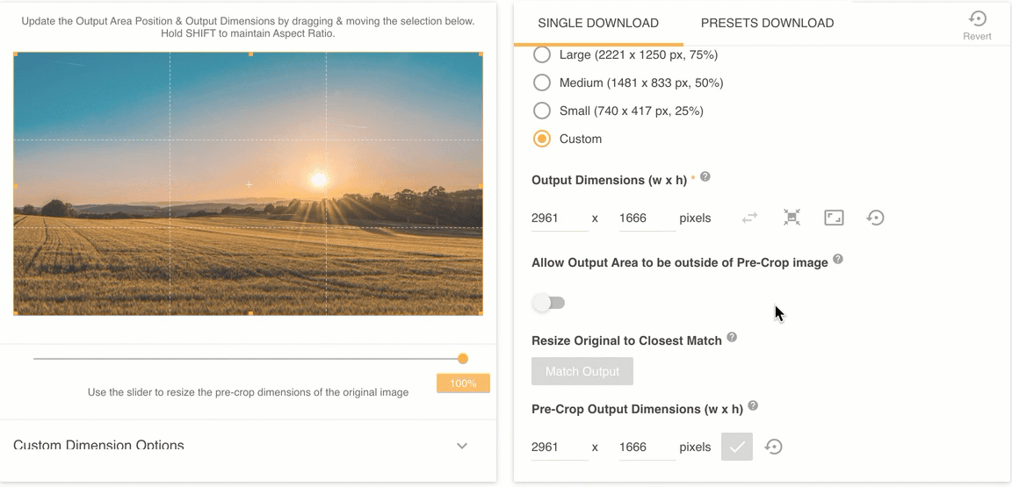Show help for Resize Original to Closest Match
This screenshot has height=487, width=1012.
coord(732,338)
